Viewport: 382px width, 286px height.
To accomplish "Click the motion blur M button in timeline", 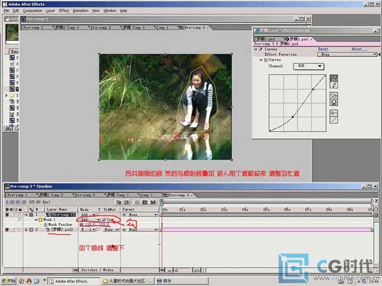I will pyautogui.click(x=153, y=202).
